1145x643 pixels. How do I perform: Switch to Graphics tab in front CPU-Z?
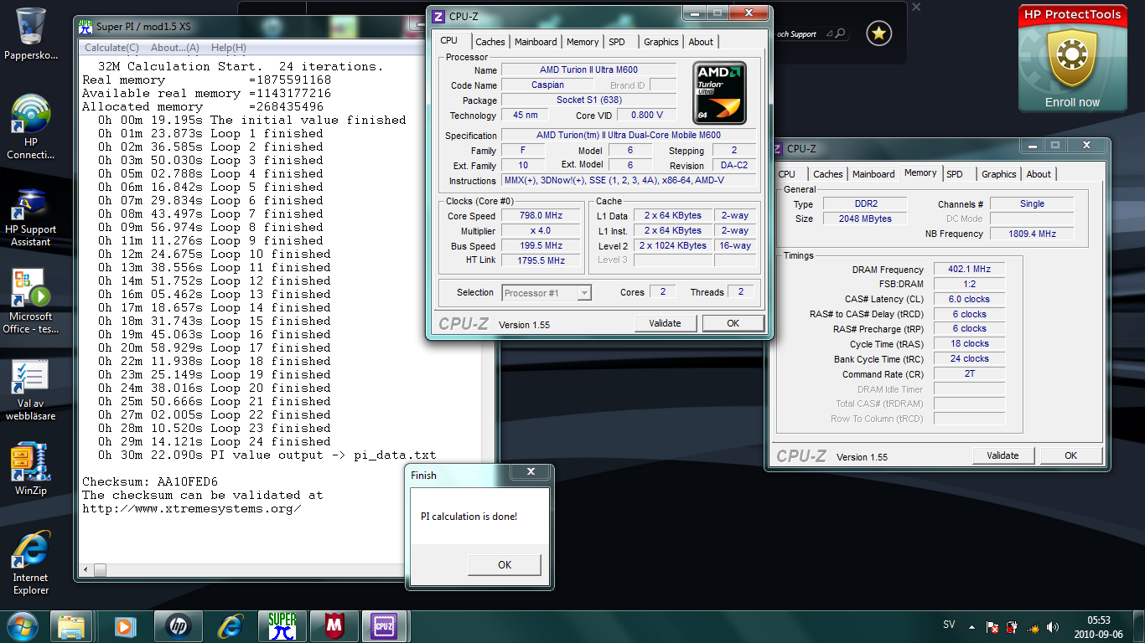661,42
